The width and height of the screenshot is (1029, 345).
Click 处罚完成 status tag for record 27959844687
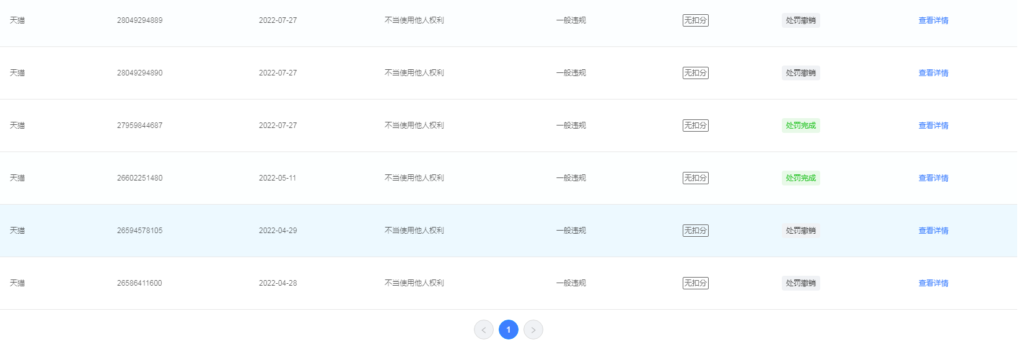tap(800, 126)
